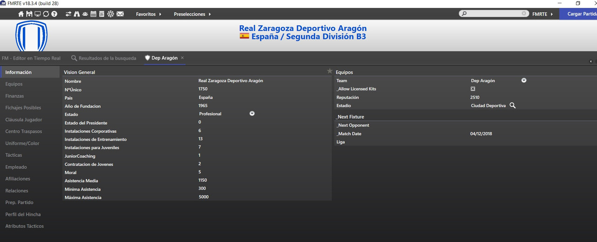Open the Team Dep Aragón dropdown
The width and height of the screenshot is (597, 242).
pos(524,81)
